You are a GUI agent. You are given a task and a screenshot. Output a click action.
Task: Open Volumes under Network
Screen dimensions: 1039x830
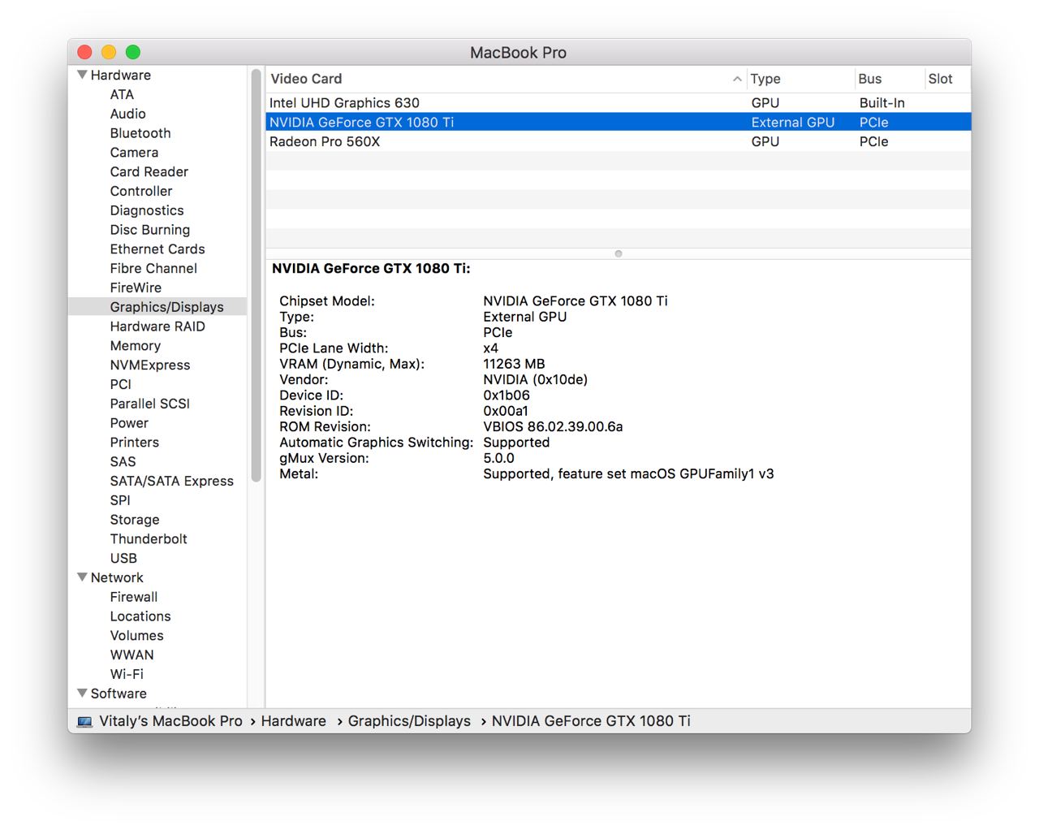[136, 636]
